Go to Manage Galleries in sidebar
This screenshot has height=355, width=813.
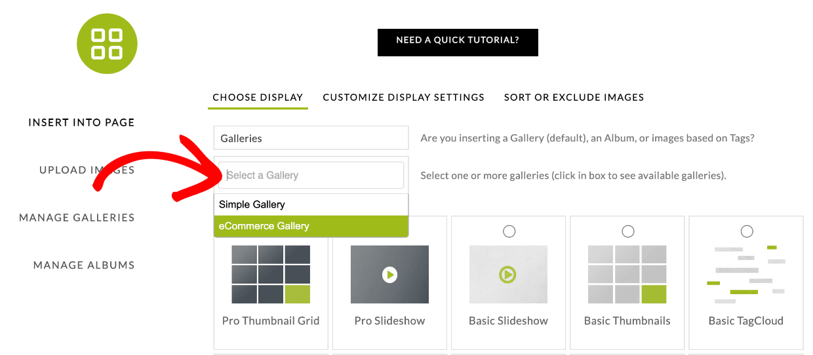click(x=77, y=217)
